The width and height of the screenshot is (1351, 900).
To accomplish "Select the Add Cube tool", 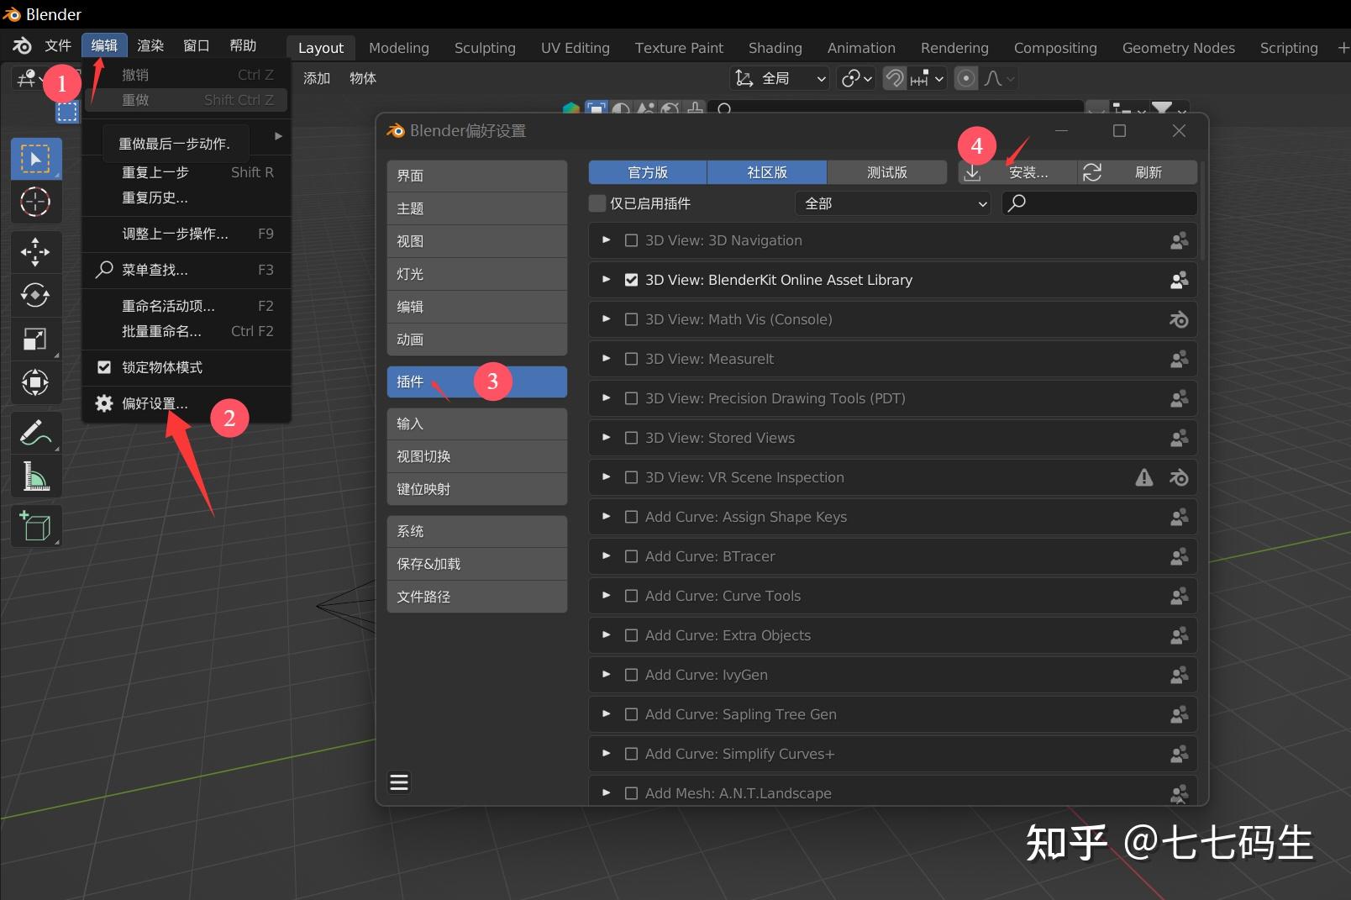I will [x=35, y=526].
